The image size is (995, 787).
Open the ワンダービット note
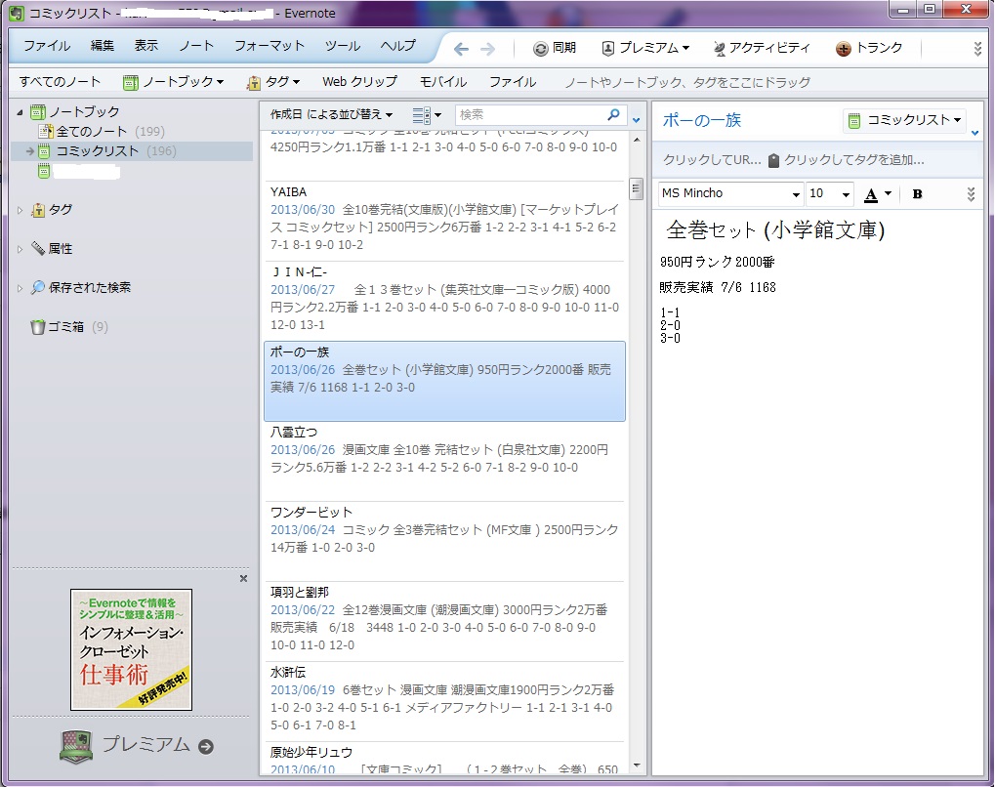[x=444, y=541]
